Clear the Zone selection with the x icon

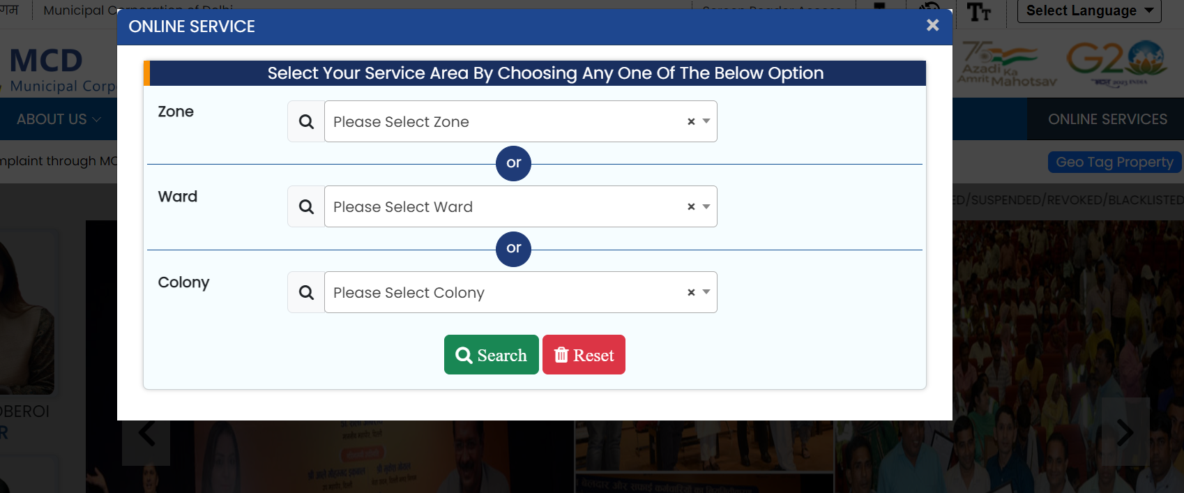point(691,122)
